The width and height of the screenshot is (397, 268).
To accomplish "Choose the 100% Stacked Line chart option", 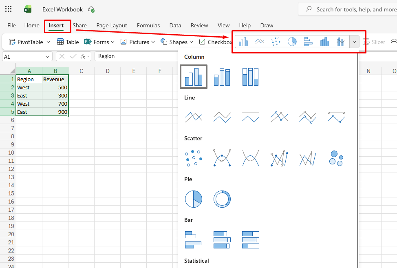I will click(251, 117).
